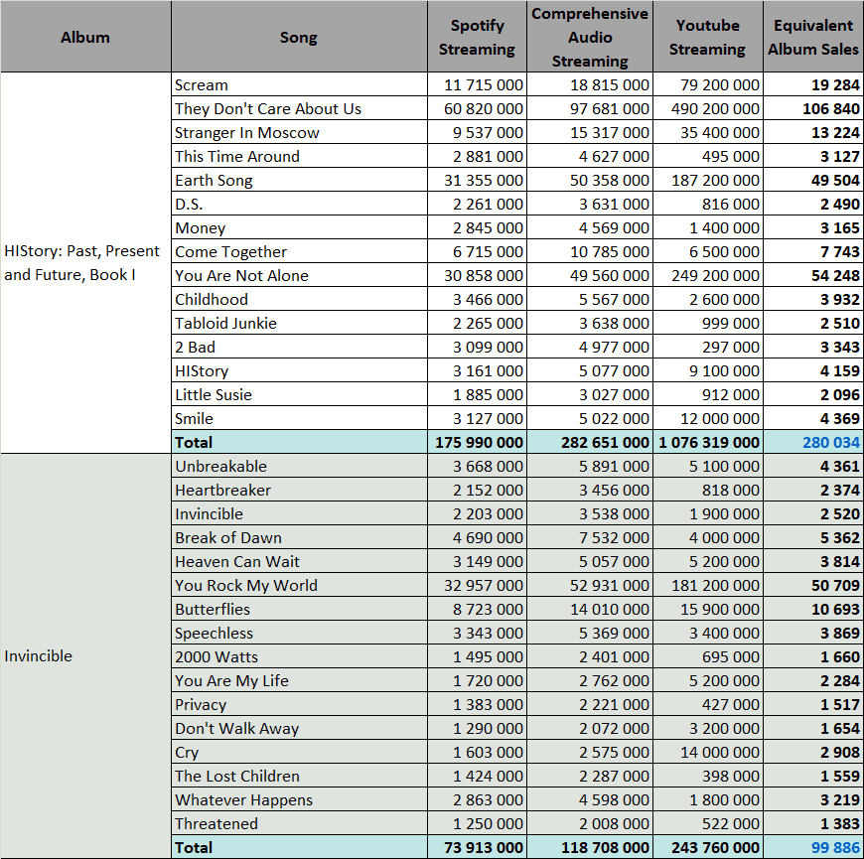
Task: Click the Don't Walk Away cell
Action: [299, 728]
